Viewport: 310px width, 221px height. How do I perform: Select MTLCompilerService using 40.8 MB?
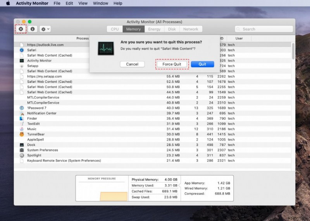[152, 103]
